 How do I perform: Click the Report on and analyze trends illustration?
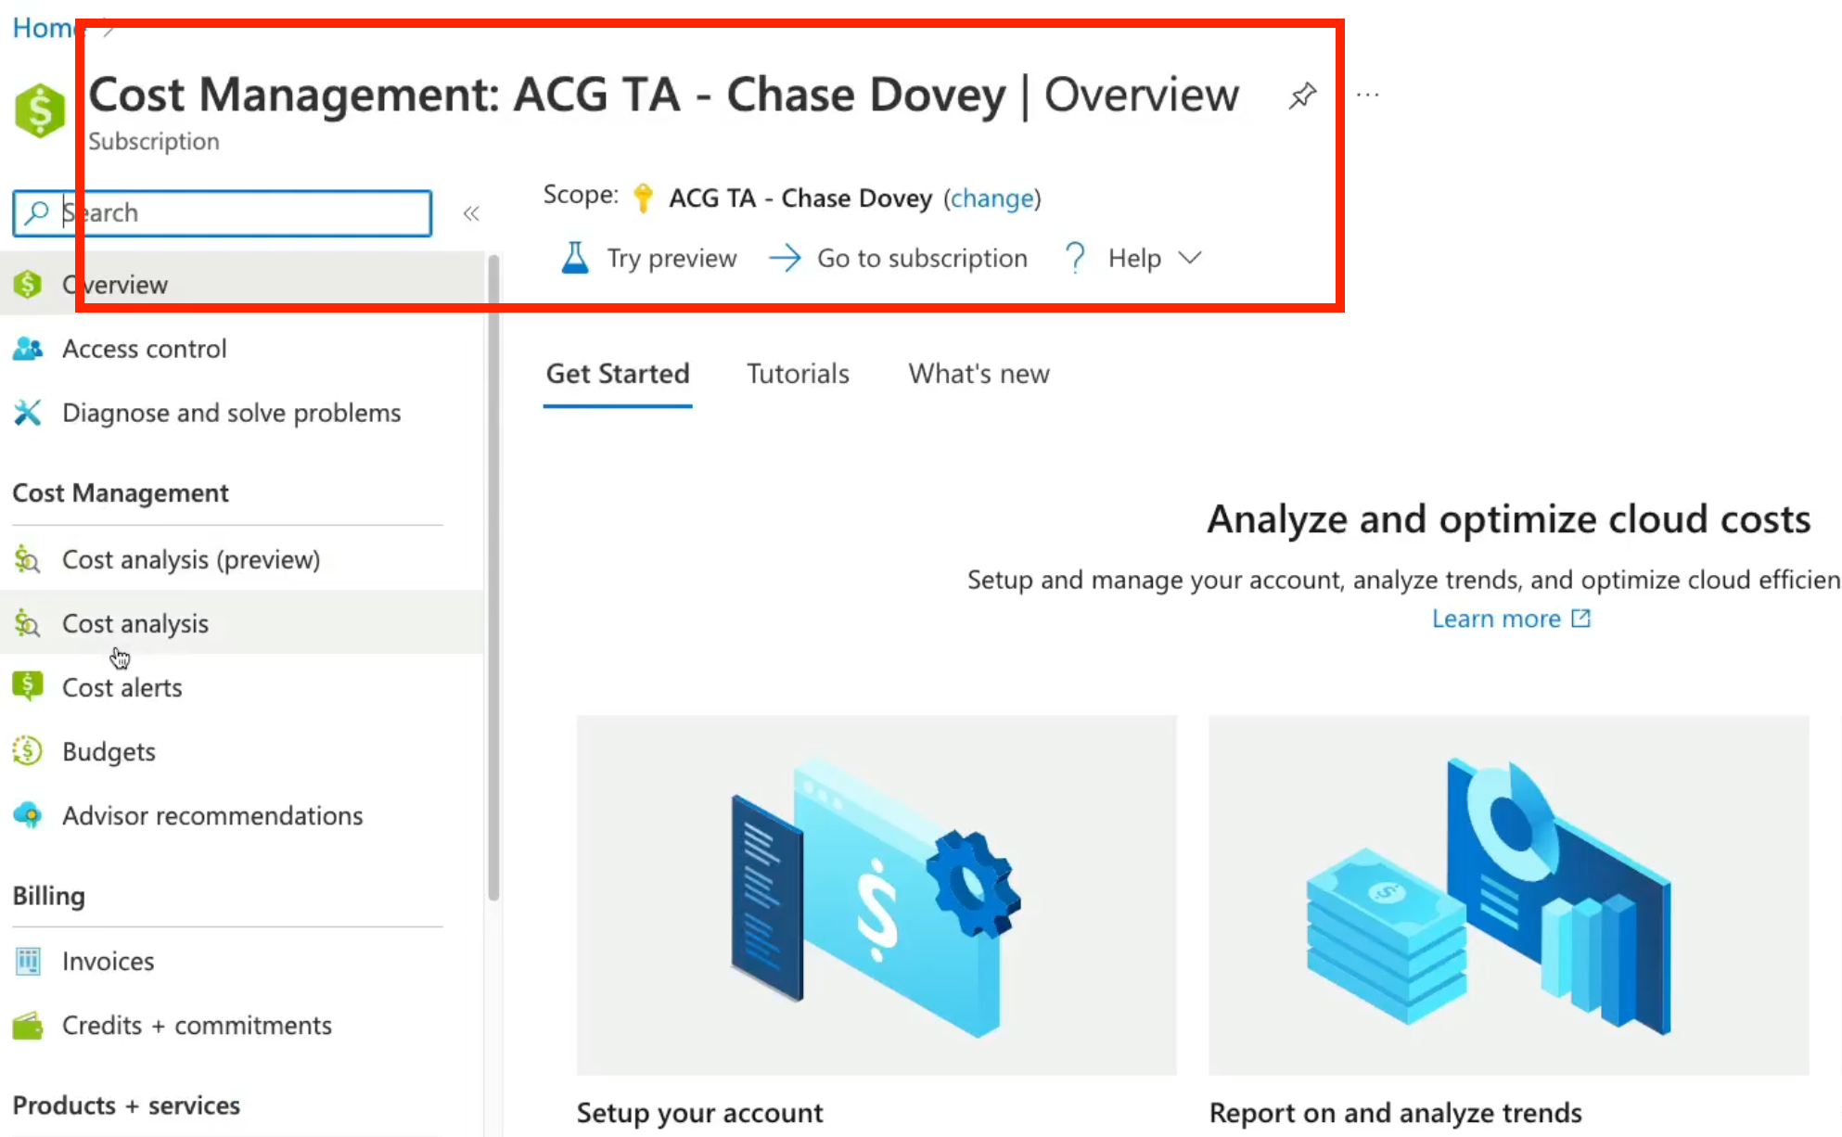pyautogui.click(x=1509, y=895)
